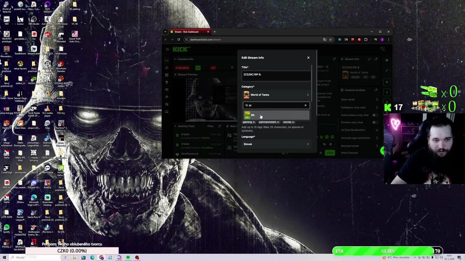Select the IRL category result
This screenshot has height=261, width=465.
tap(276, 115)
